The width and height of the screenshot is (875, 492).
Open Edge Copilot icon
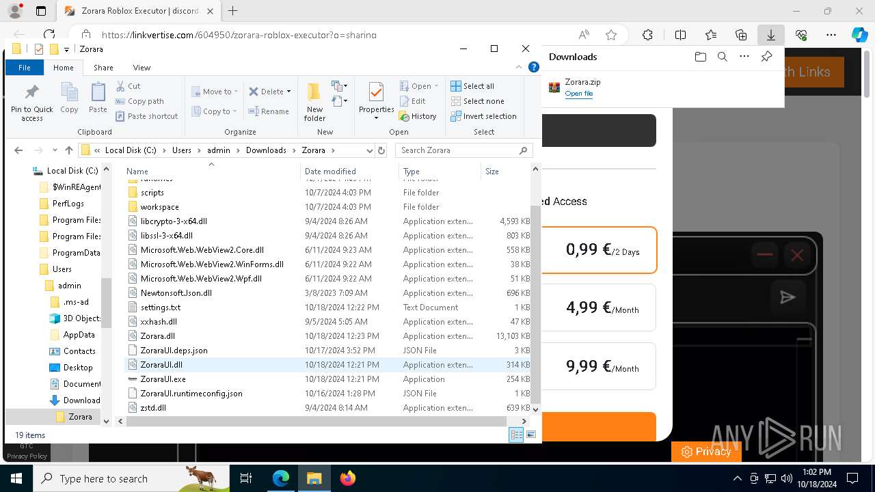pos(859,35)
